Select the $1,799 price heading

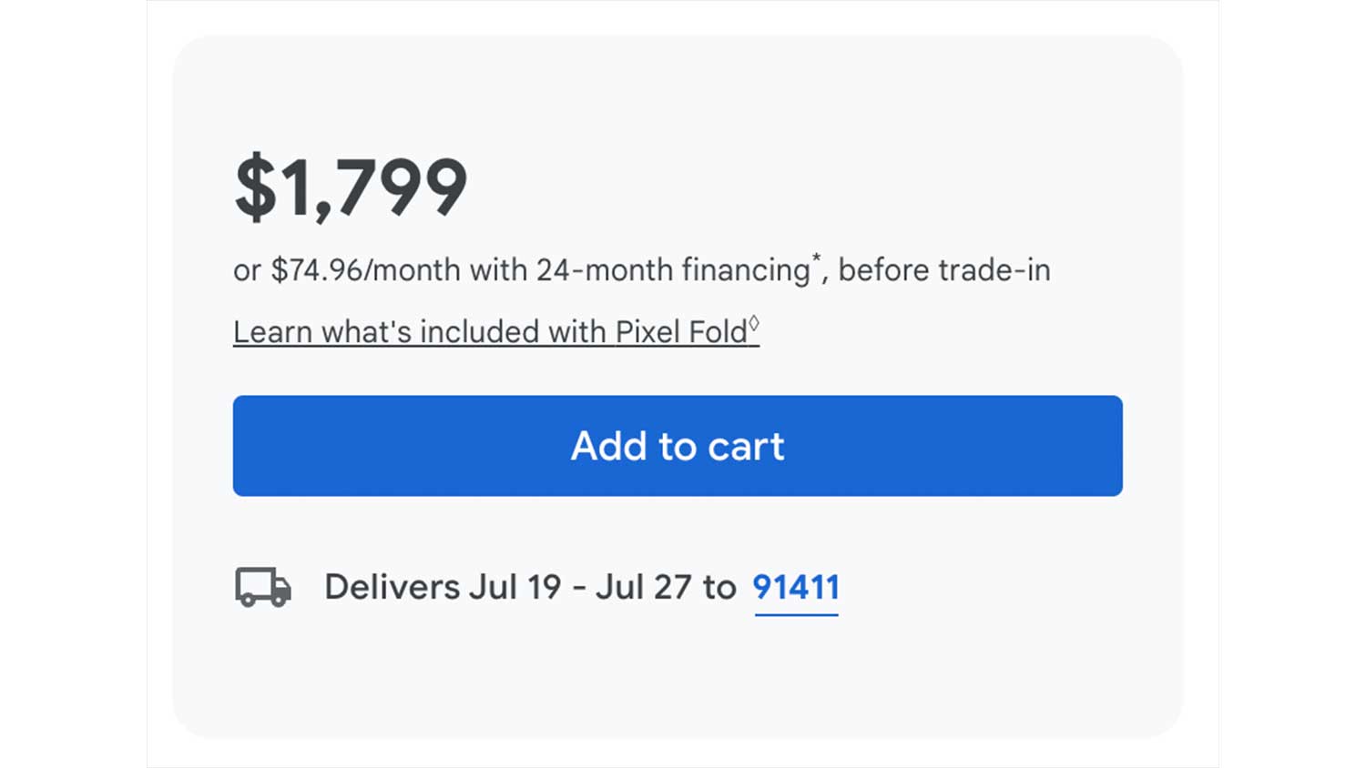351,187
